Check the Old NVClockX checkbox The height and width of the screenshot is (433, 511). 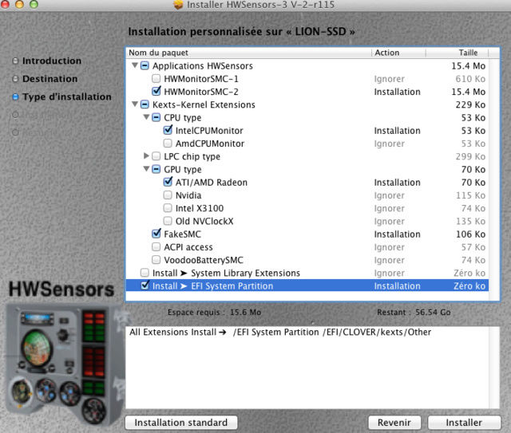(168, 221)
